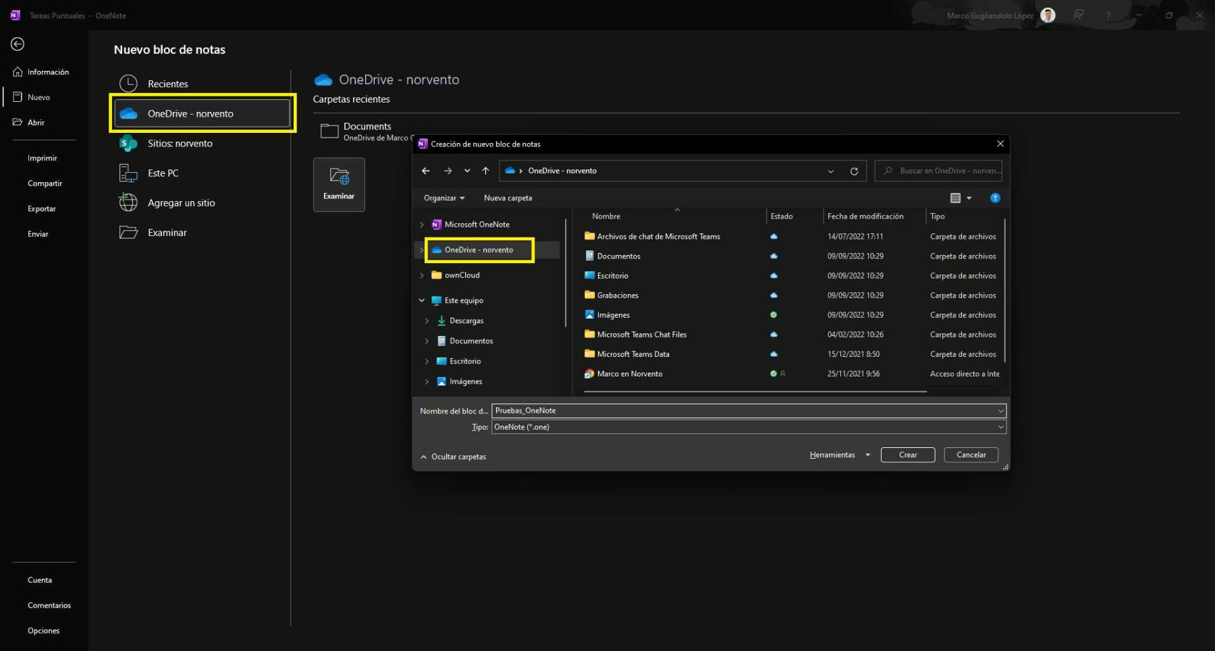Click the Cancelar button
Image resolution: width=1215 pixels, height=651 pixels.
coord(971,455)
